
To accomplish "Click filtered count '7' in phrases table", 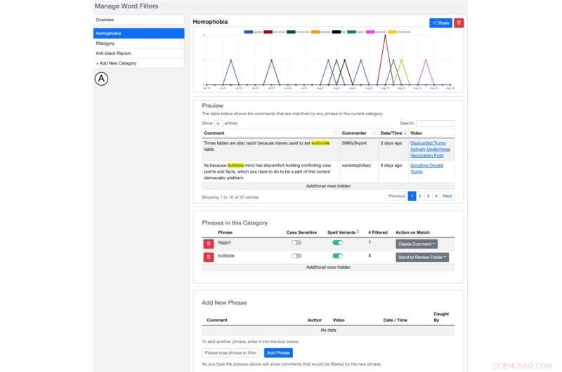I will click(x=370, y=243).
